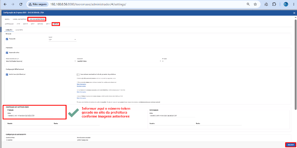The width and height of the screenshot is (297, 148).
Task: Click the blue link under first 'Mais informações'
Action: pos(81,86)
